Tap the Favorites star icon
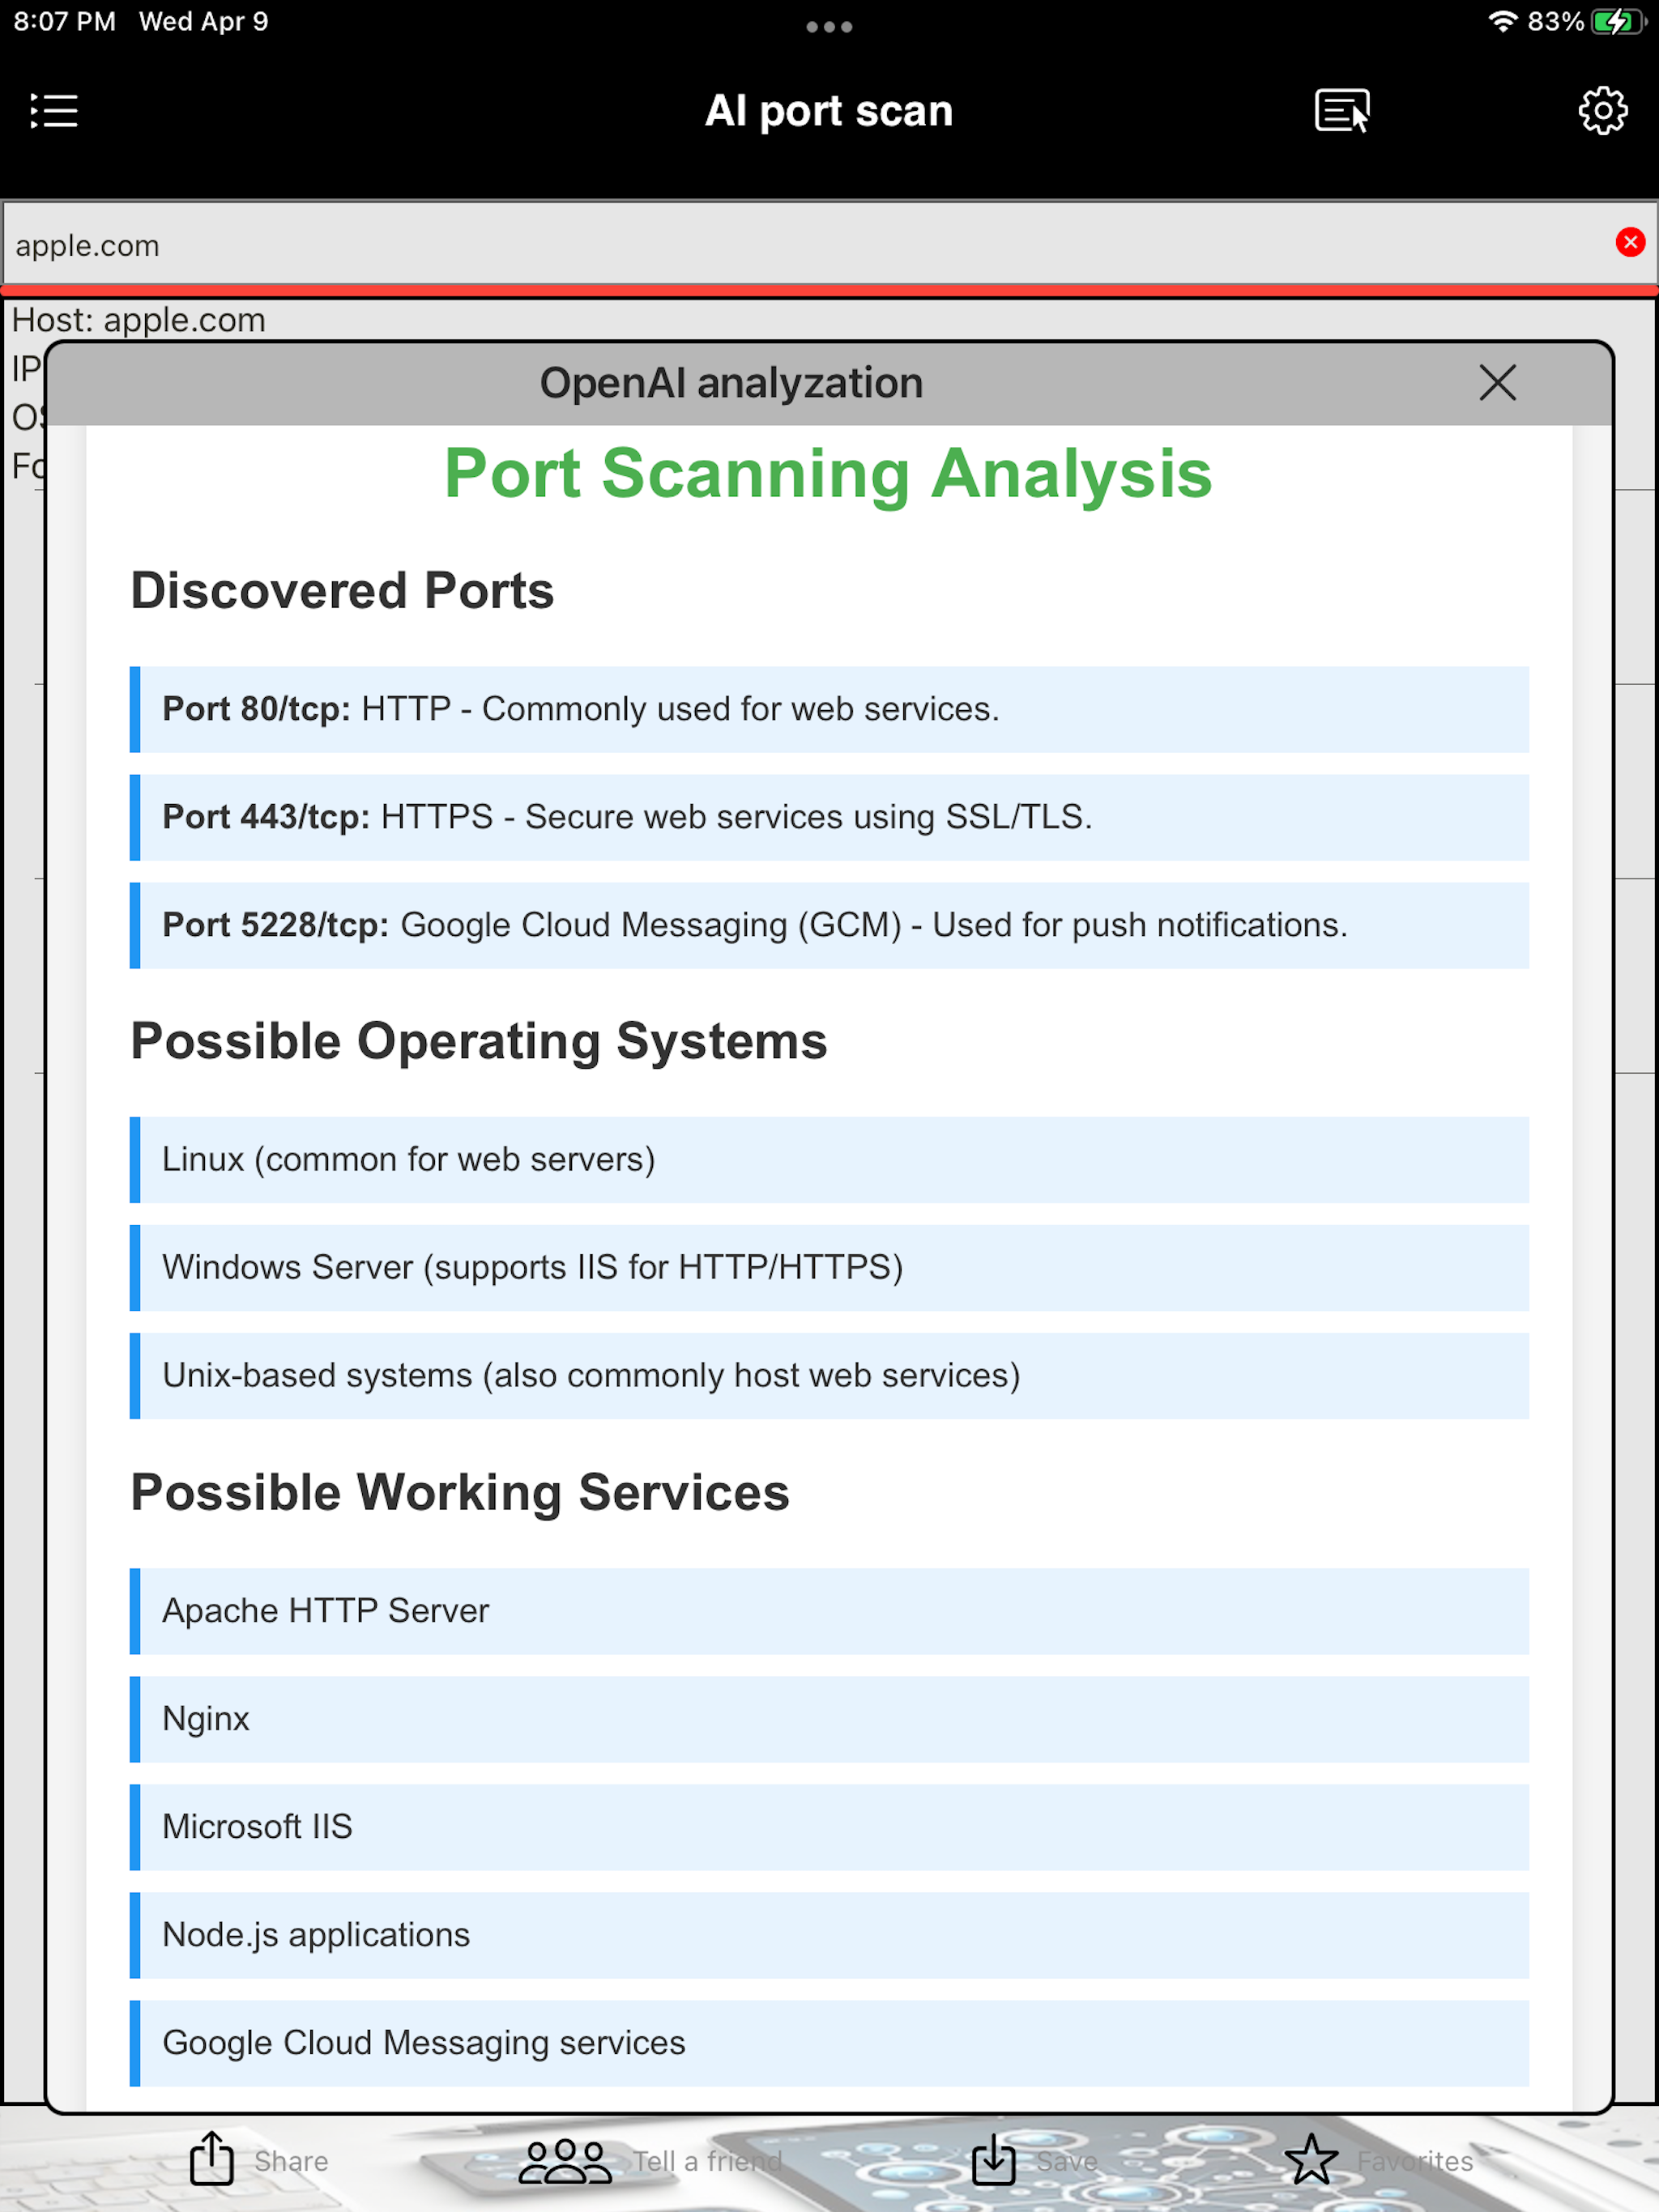1659x2212 pixels. coord(1311,2160)
